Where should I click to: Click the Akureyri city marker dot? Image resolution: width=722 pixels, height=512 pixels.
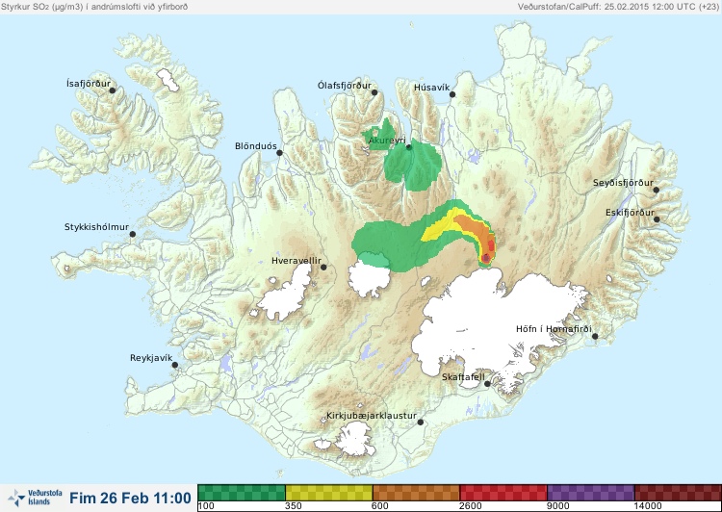click(x=408, y=147)
